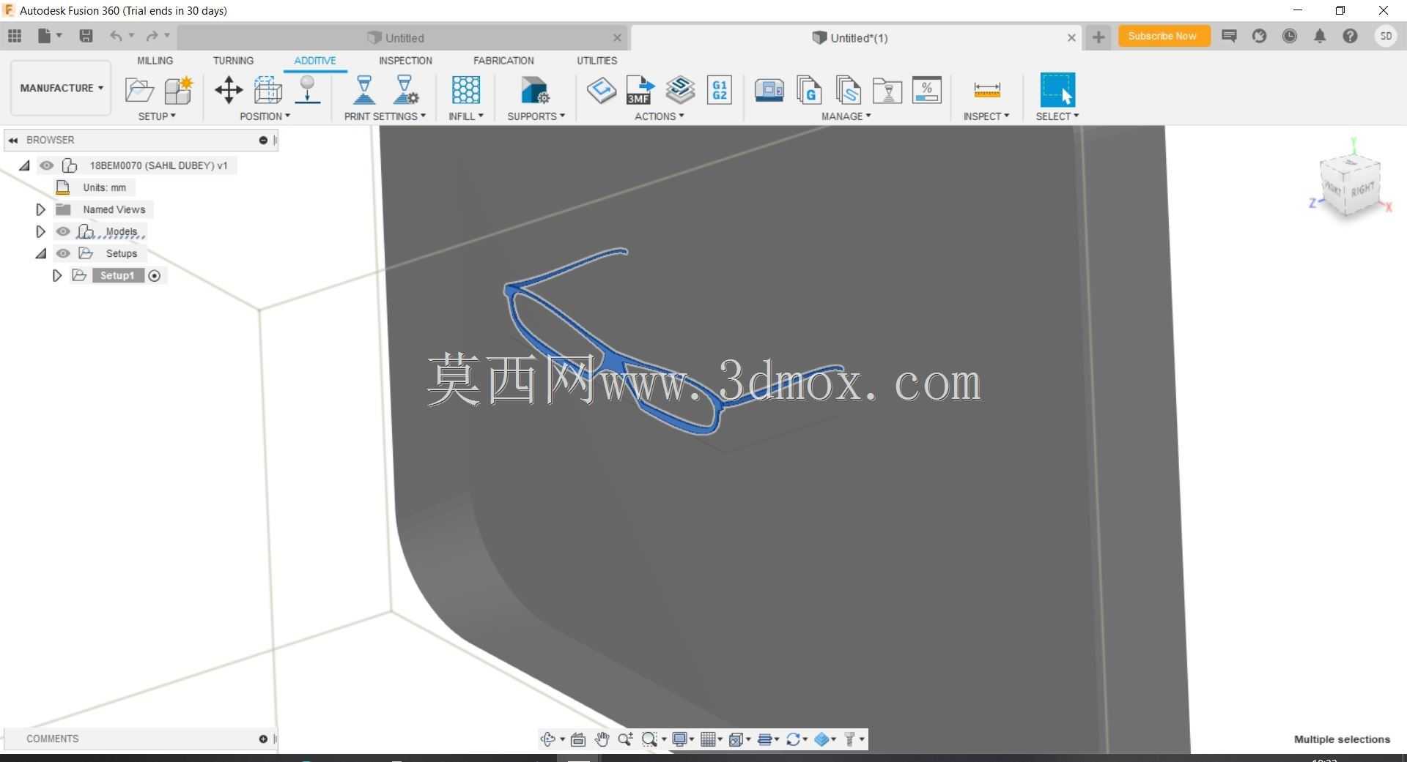Expand the Models node
This screenshot has height=762, width=1407.
coord(40,232)
